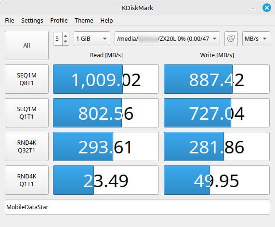Open the MB/s unit dropdown
This screenshot has width=275, height=227.
click(256, 38)
